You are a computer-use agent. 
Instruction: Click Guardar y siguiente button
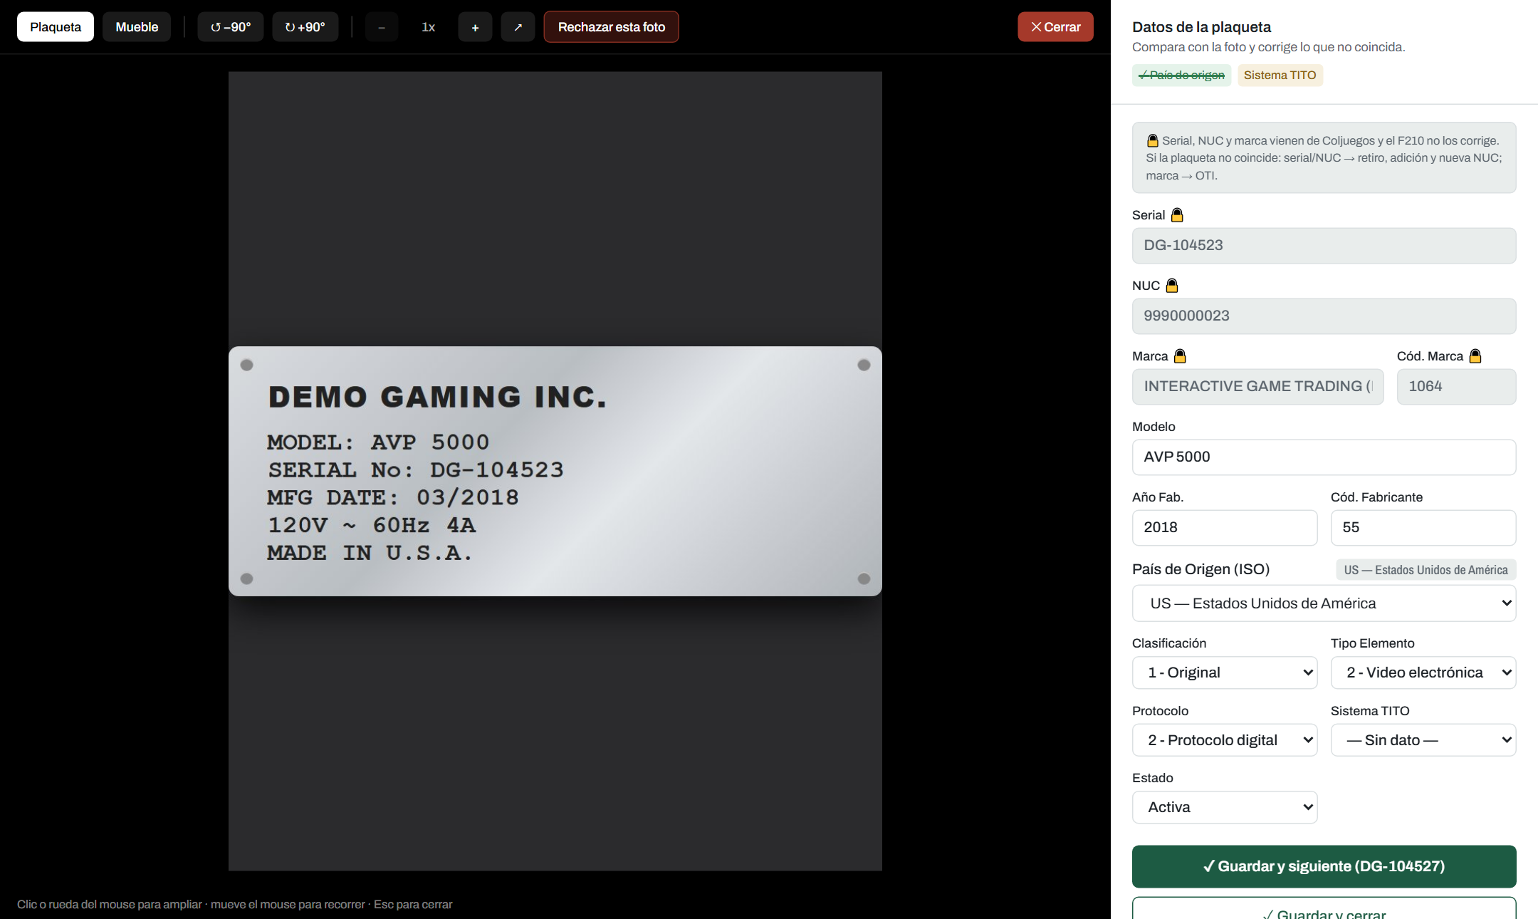(x=1324, y=866)
